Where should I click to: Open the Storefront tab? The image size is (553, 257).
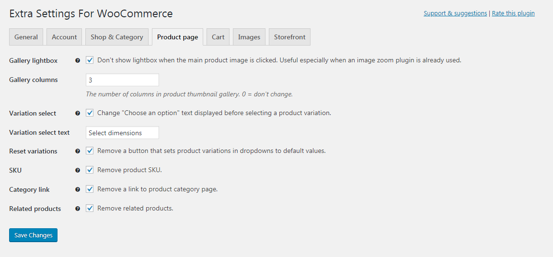(289, 37)
